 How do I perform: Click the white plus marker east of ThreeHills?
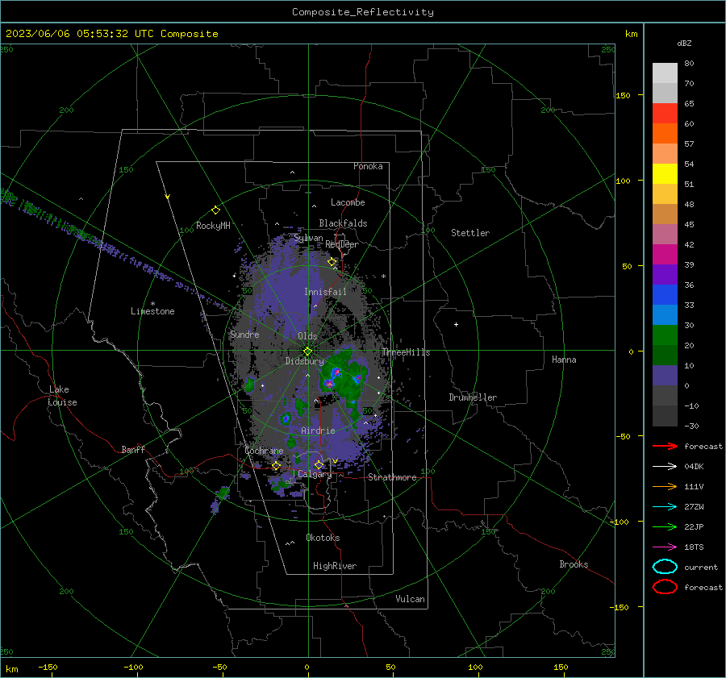tap(456, 324)
